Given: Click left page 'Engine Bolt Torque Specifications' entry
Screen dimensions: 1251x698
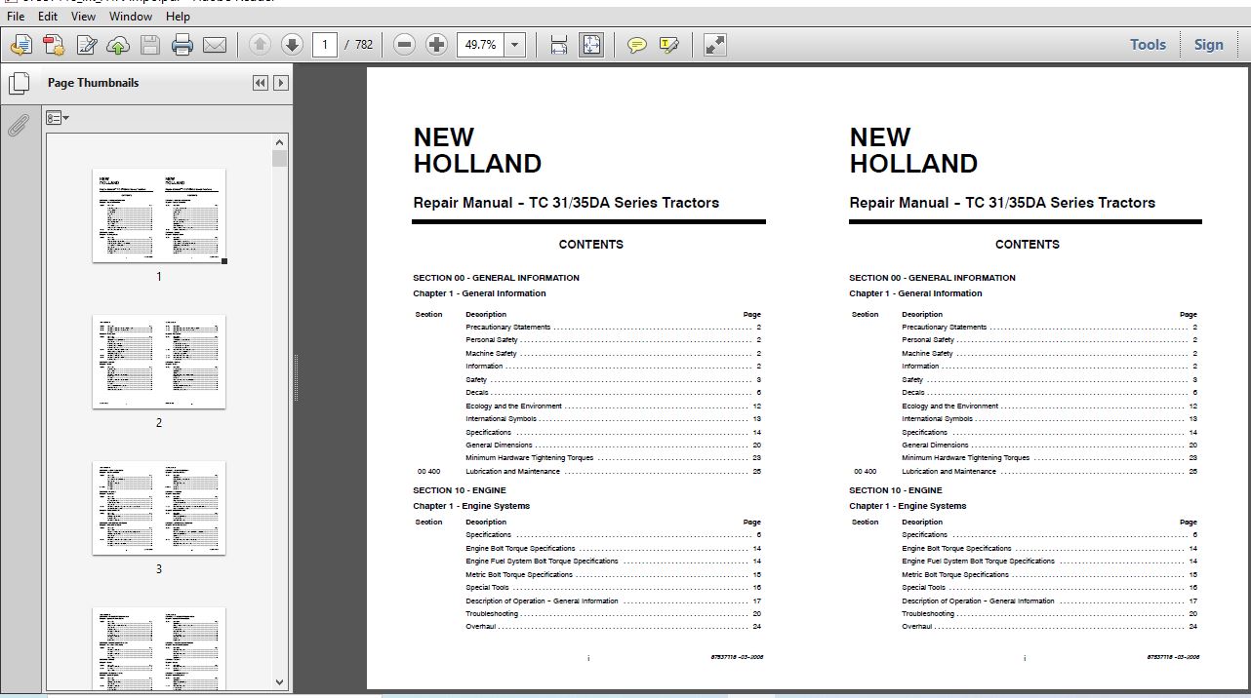Looking at the screenshot, I should click(520, 549).
